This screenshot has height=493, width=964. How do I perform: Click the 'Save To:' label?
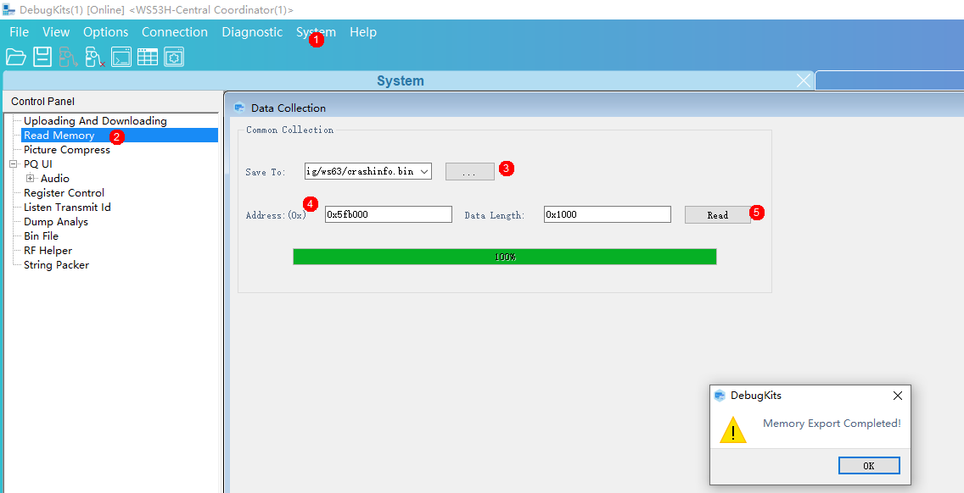pos(266,173)
